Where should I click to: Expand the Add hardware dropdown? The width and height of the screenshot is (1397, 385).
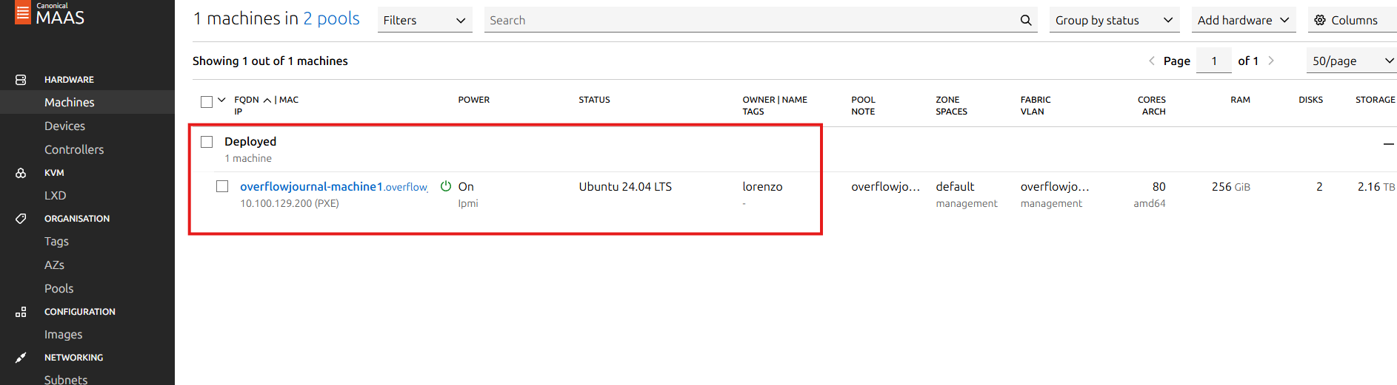[x=1244, y=20]
